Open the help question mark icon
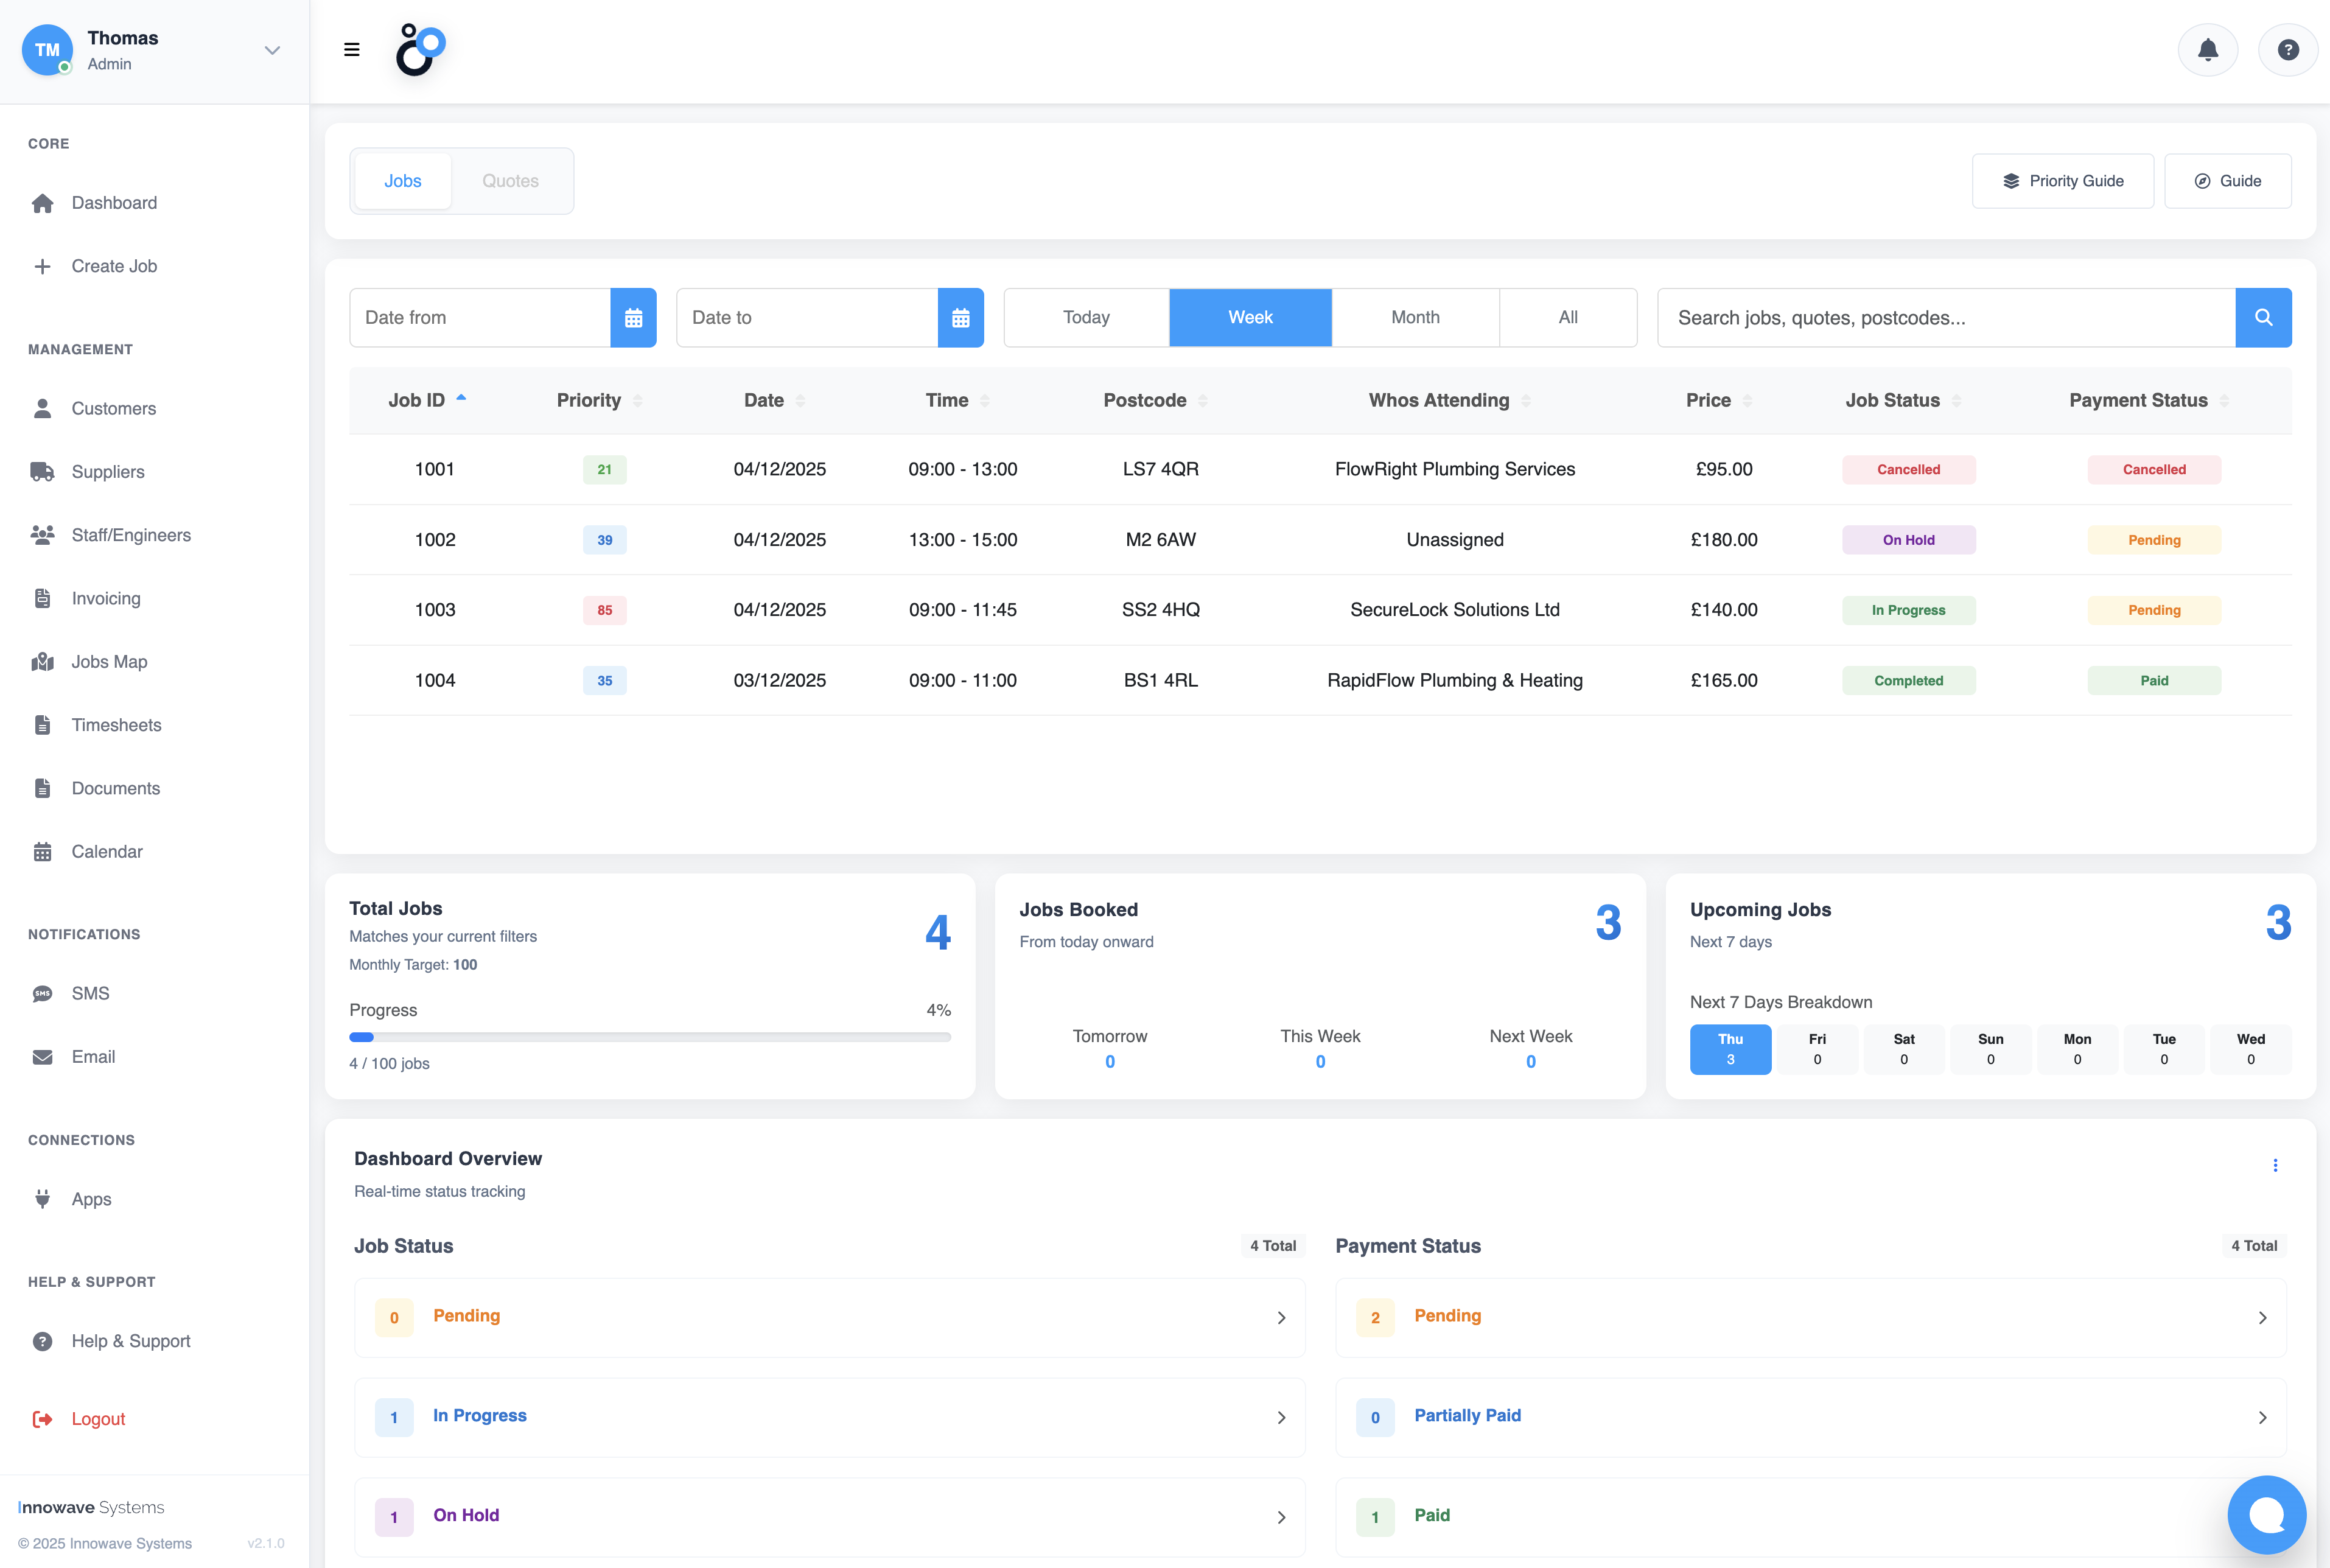This screenshot has height=1568, width=2330. [x=2287, y=50]
